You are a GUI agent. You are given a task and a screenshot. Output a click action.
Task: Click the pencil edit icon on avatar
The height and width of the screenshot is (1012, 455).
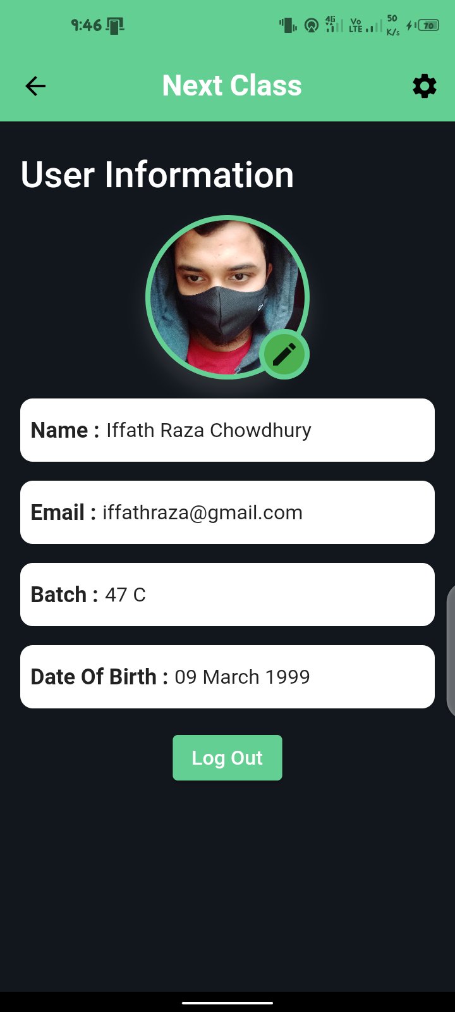coord(284,354)
